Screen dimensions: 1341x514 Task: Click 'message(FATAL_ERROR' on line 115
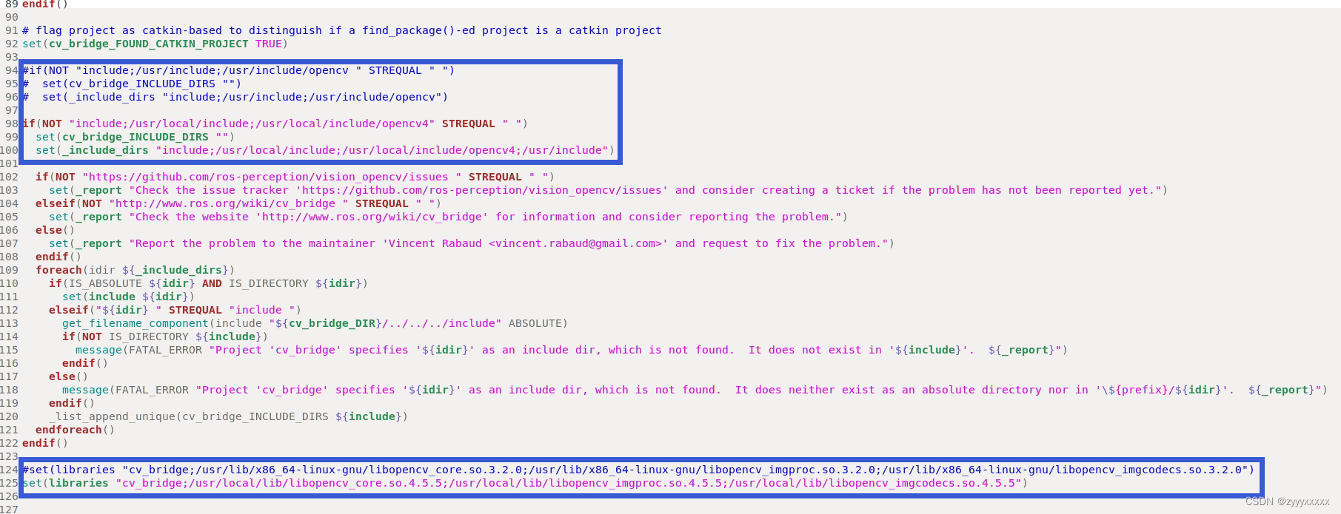pyautogui.click(x=138, y=350)
